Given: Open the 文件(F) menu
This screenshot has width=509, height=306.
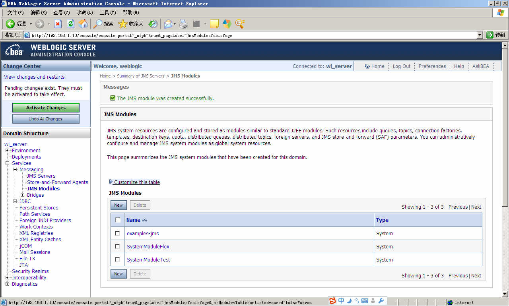Looking at the screenshot, I should (x=15, y=13).
